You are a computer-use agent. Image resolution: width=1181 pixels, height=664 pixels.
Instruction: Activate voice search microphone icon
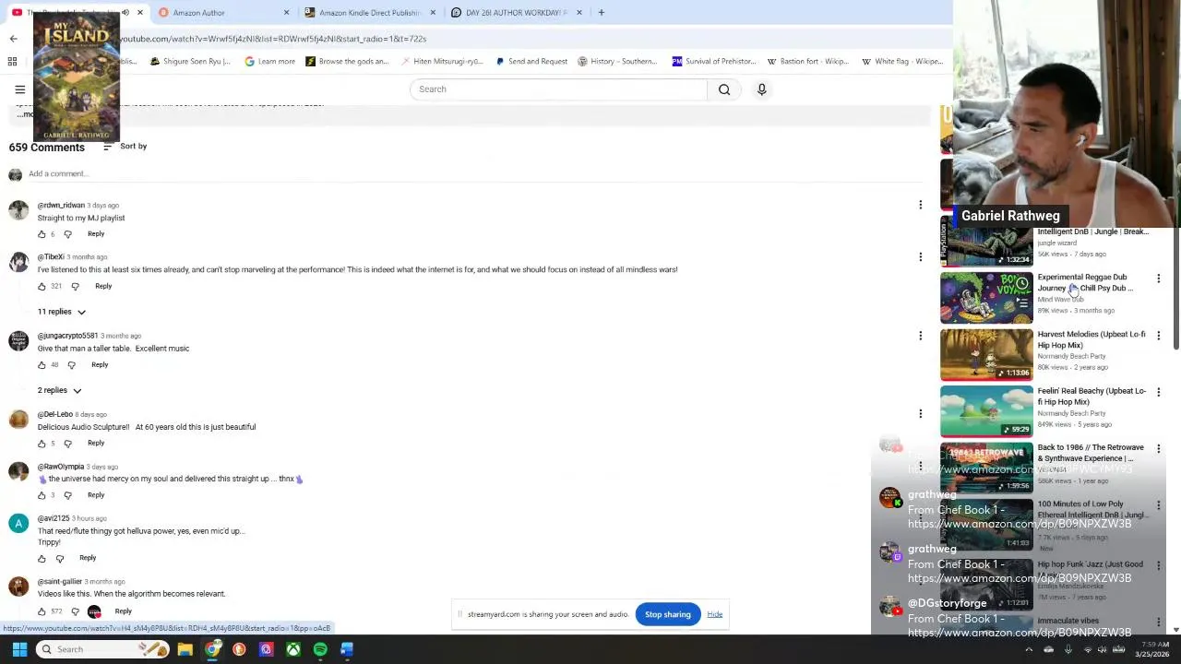762,89
